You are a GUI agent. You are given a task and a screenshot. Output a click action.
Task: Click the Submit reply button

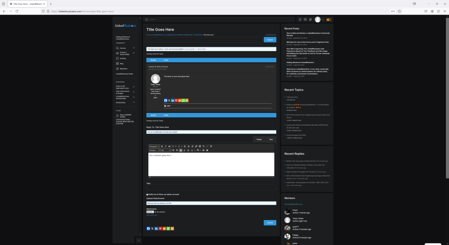point(270,223)
